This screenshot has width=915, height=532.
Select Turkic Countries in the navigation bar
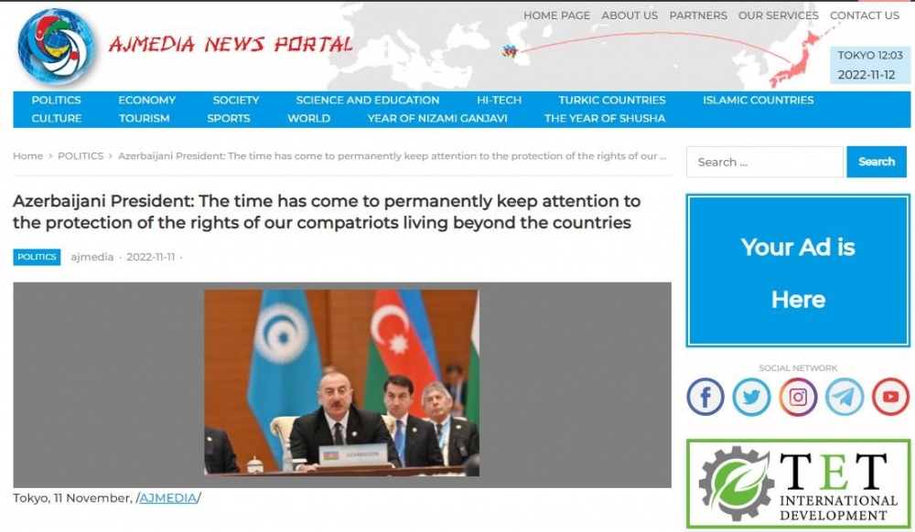[611, 100]
